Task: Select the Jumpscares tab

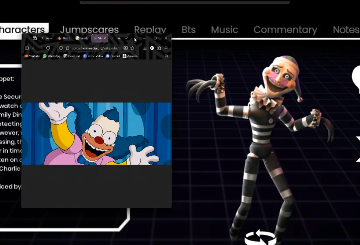Action: 89,30
